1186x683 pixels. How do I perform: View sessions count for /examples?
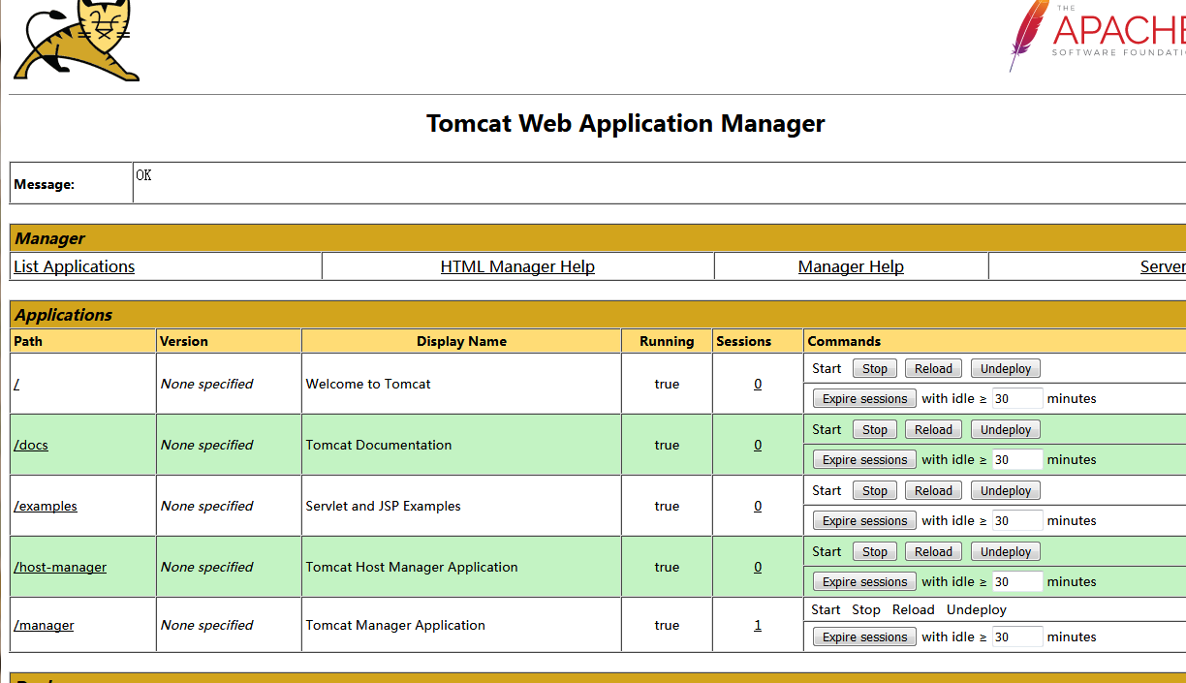coord(758,506)
